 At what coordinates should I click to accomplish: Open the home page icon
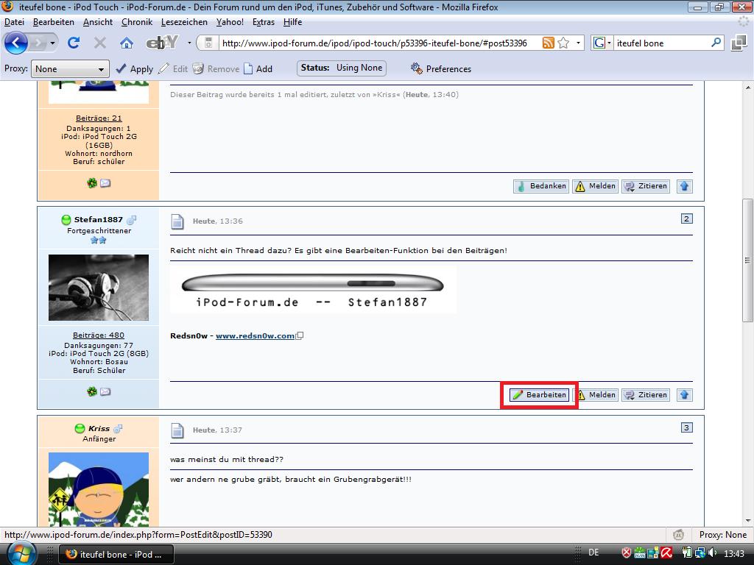coord(127,43)
